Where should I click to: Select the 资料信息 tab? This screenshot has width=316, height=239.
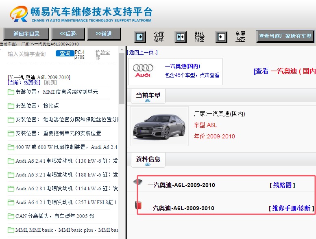tap(148, 159)
